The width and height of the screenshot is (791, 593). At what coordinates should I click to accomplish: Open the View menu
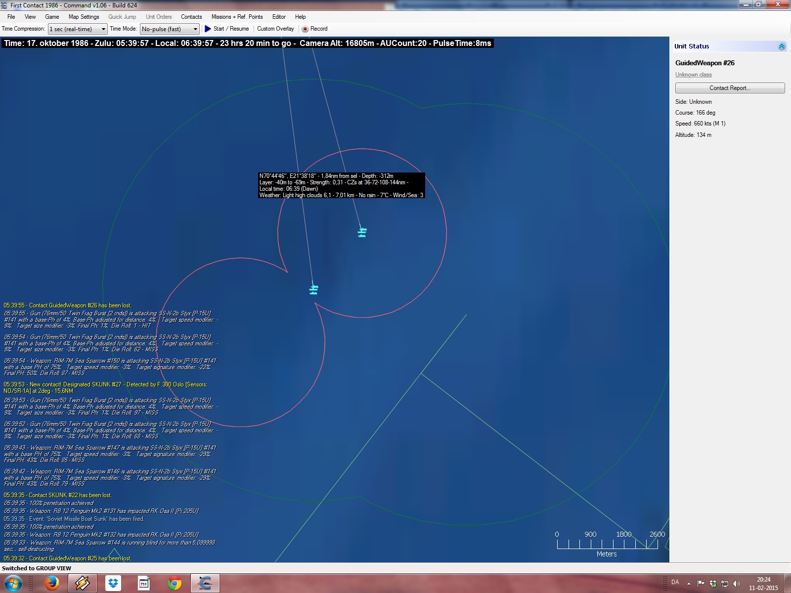click(30, 17)
